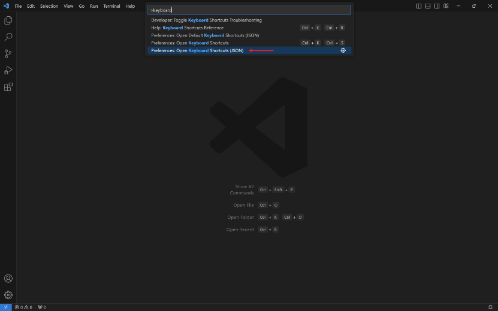498x311 pixels.
Task: Toggle the secondary side bar layout icon
Action: tap(437, 6)
